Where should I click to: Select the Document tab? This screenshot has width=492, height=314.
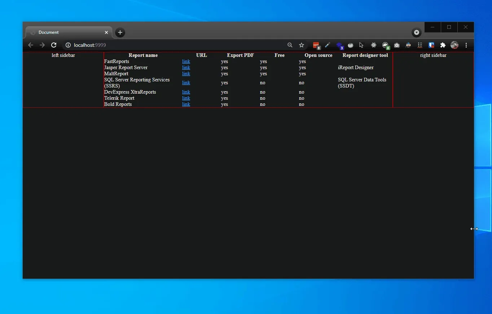click(69, 32)
